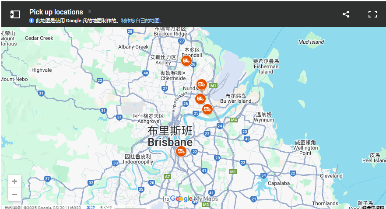The width and height of the screenshot is (386, 209).
Task: Click the route 54 shield near Capalaba
Action: click(x=263, y=175)
